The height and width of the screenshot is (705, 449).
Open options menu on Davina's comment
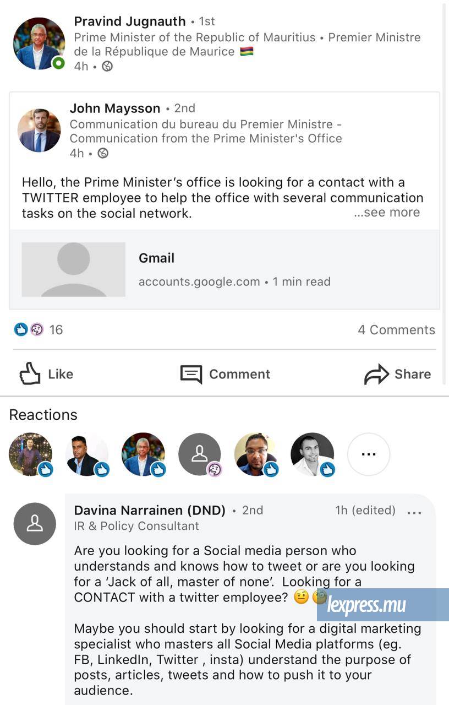414,512
